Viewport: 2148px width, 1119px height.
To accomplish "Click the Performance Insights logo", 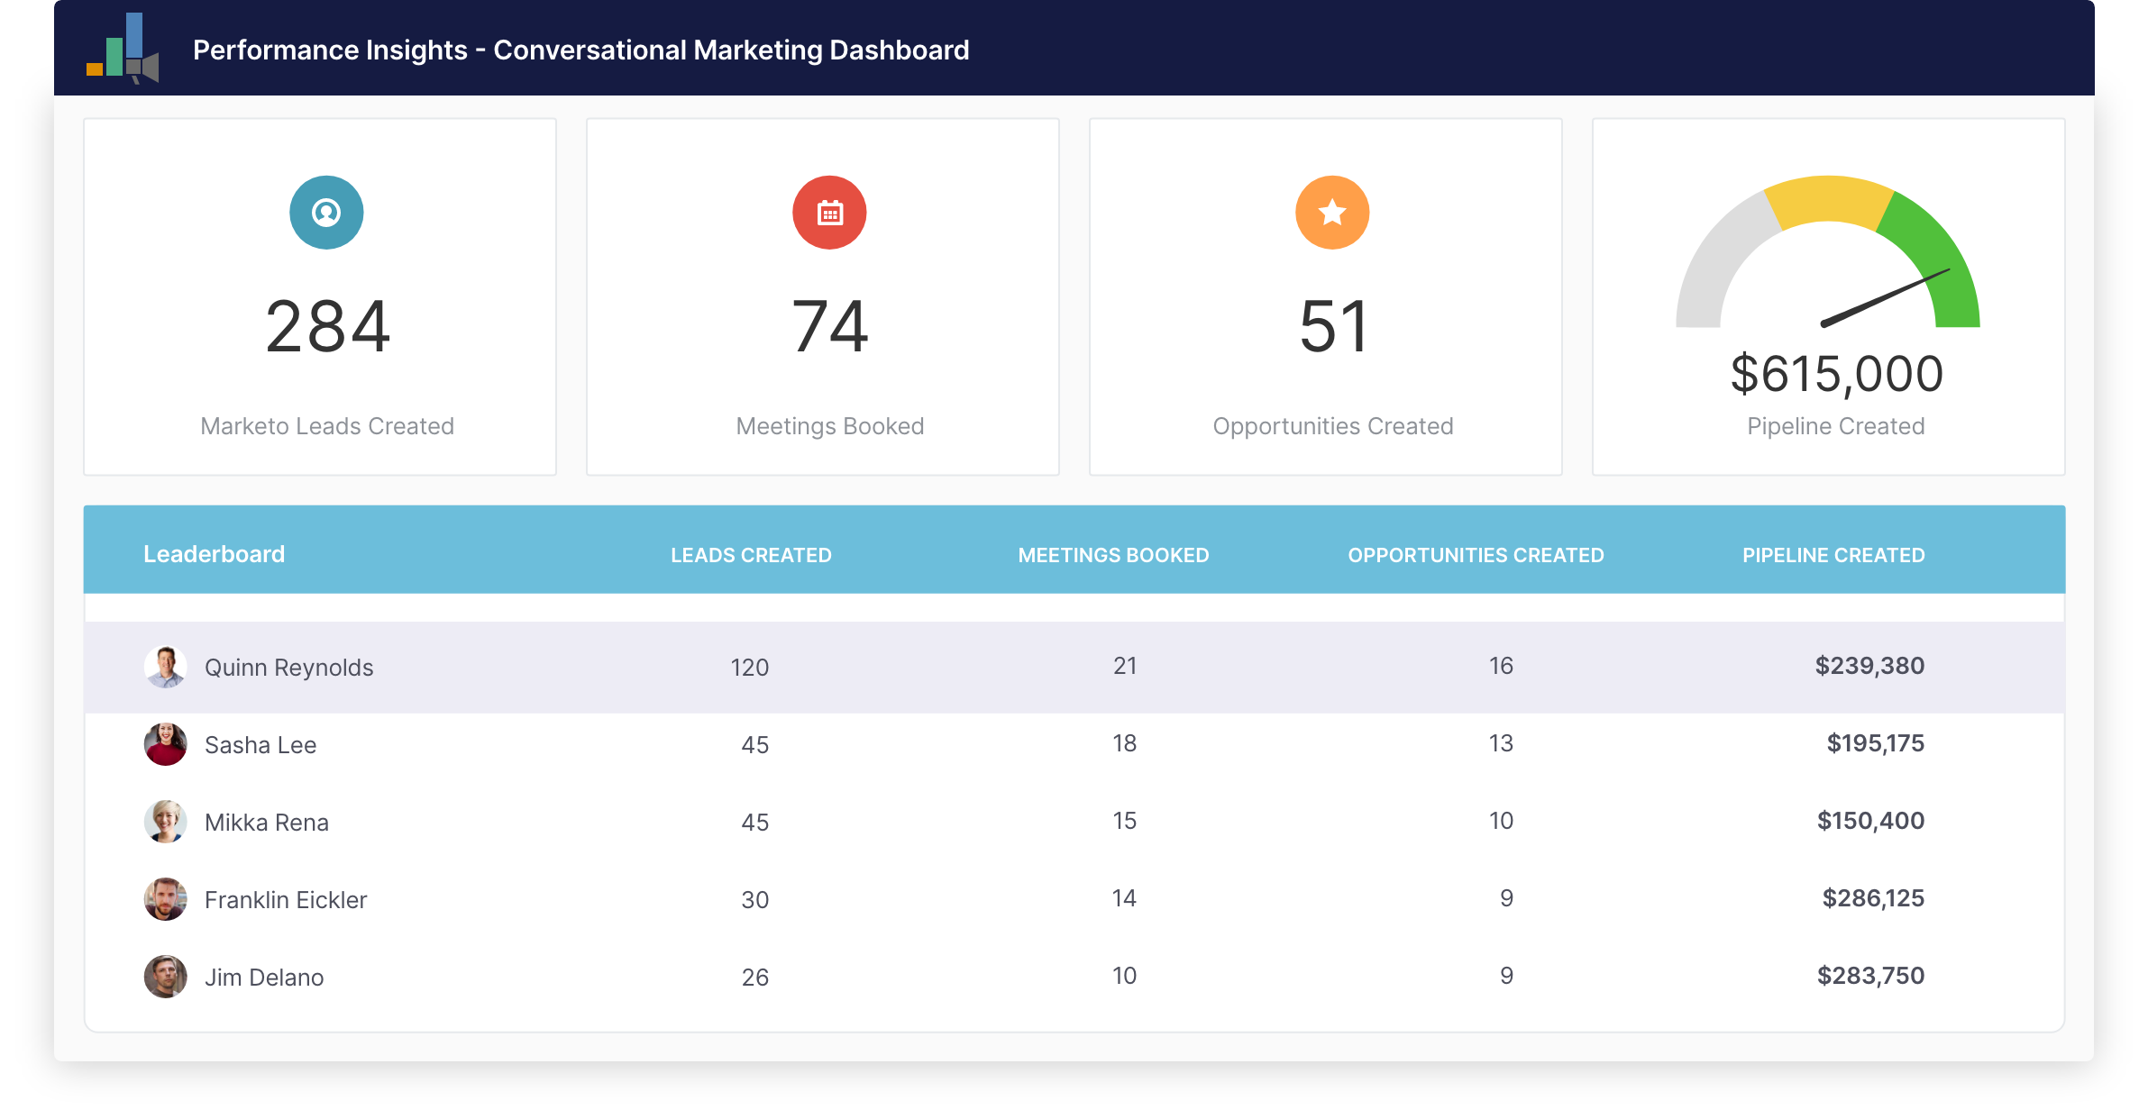I will tap(124, 50).
